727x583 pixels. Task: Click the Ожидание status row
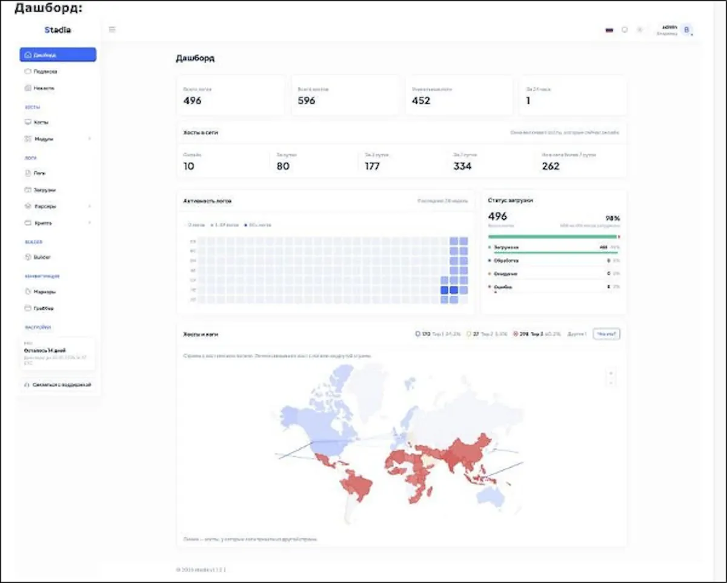point(554,274)
